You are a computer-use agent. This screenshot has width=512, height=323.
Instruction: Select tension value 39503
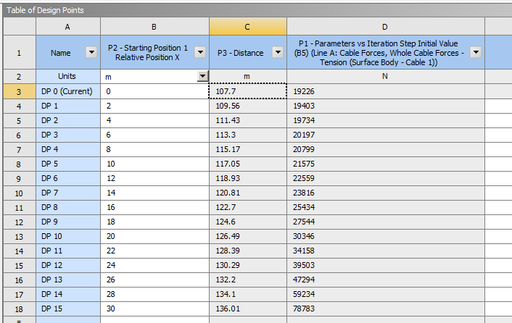coord(386,265)
